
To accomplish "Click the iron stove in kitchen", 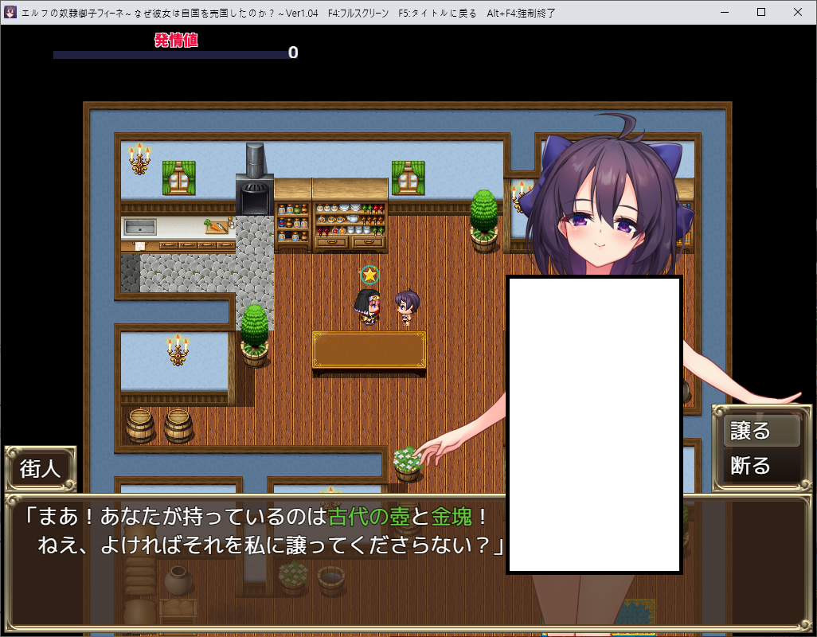I will click(x=254, y=180).
